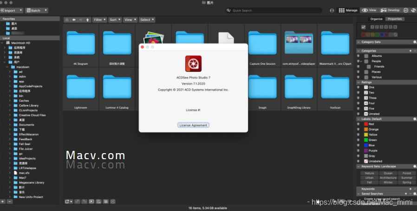
Task: Open the Batch dropdown
Action: click(36, 11)
